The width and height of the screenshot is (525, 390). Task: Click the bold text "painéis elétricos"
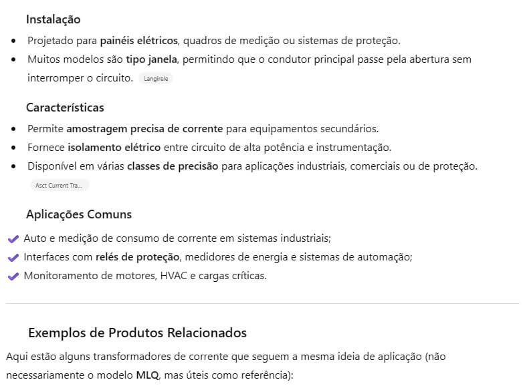tap(140, 40)
